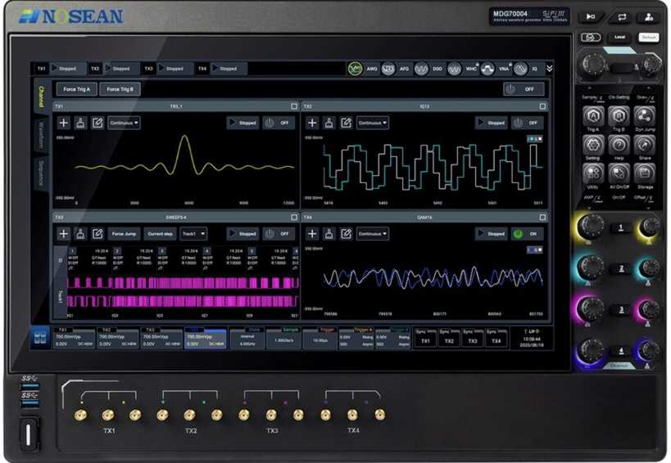The image size is (671, 463).
Task: Click Stopped run button in TX1 panel
Action: [243, 123]
